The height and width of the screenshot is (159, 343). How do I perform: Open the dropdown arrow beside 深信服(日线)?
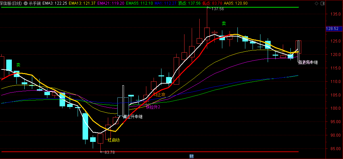click(26, 4)
